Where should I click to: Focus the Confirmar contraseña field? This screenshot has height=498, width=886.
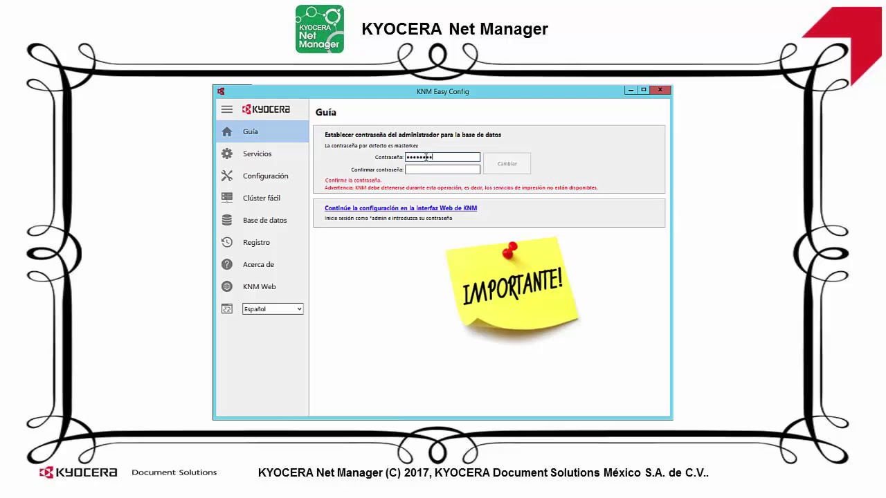coord(442,169)
